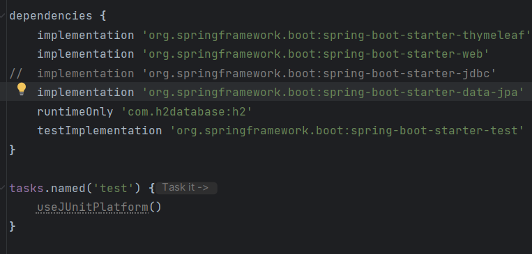The height and width of the screenshot is (254, 532).
Task: Collapse the dependencies block fold marker
Action: 3,15
